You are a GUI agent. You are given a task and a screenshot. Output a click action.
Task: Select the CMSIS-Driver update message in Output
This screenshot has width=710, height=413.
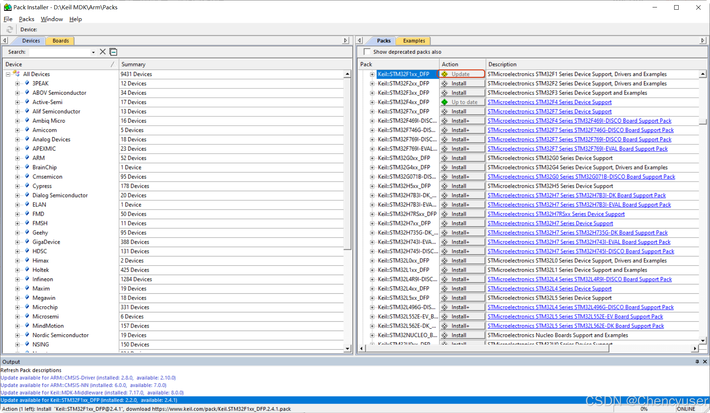pyautogui.click(x=88, y=378)
